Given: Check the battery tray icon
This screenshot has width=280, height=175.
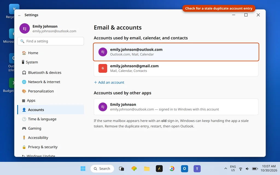Looking at the screenshot, I should (255, 169).
